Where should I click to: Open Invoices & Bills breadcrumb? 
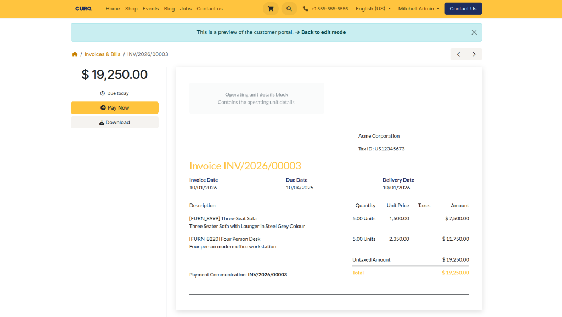coord(103,54)
